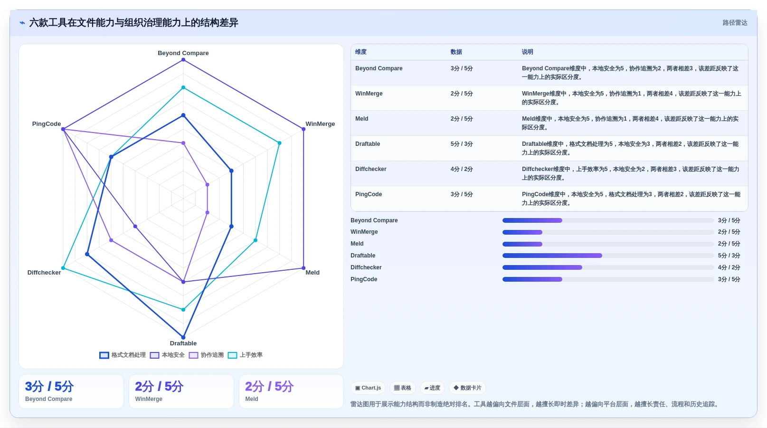Click the 说明 table column header
Image resolution: width=767 pixels, height=428 pixels.
pyautogui.click(x=528, y=52)
